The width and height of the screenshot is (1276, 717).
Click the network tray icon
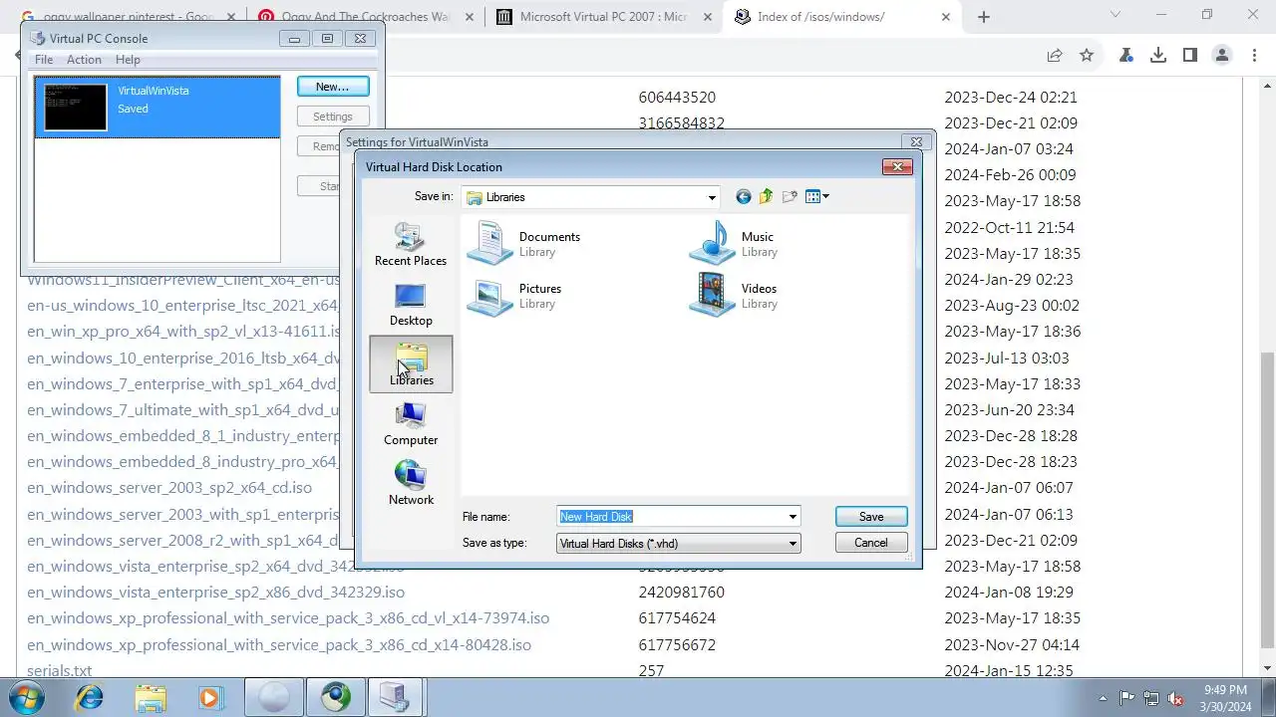[x=1151, y=698]
